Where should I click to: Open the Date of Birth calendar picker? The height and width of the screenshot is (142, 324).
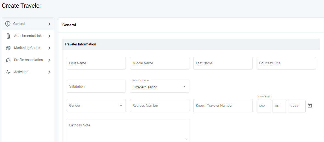(x=310, y=106)
